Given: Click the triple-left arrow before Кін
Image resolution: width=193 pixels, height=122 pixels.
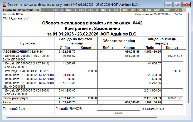Looking at the screenshot, I should (90, 10).
